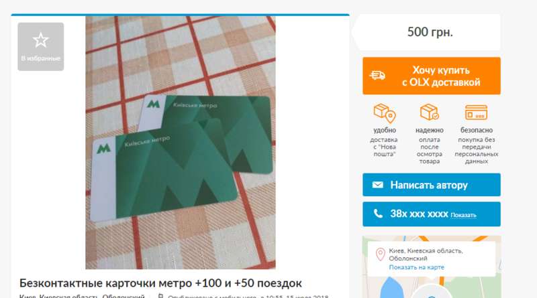This screenshot has width=537, height=298.
Task: Click the phone handset icon
Action: pos(378,214)
